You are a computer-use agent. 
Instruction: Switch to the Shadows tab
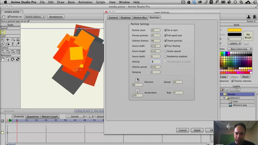(125, 18)
